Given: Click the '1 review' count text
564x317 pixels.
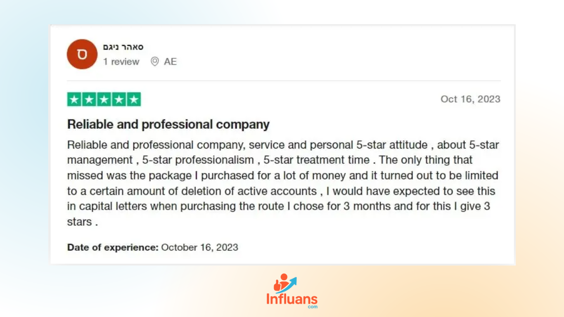Looking at the screenshot, I should [x=121, y=62].
